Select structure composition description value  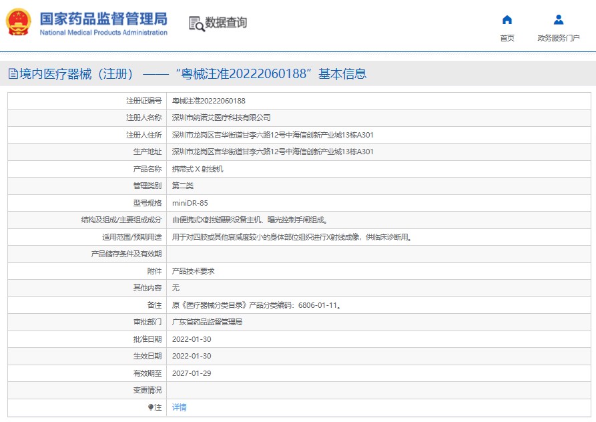click(x=250, y=220)
